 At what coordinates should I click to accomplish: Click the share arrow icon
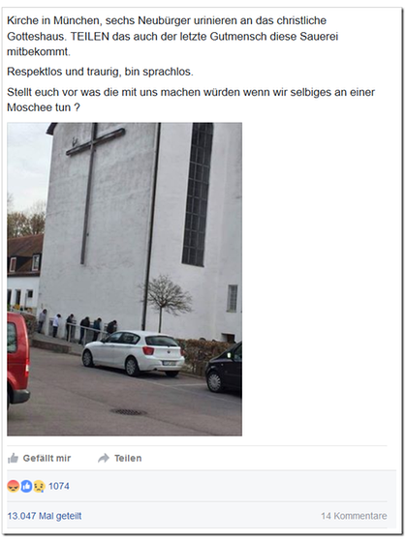click(104, 458)
